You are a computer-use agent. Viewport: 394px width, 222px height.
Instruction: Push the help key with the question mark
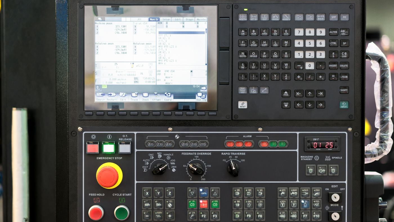(x=253, y=90)
